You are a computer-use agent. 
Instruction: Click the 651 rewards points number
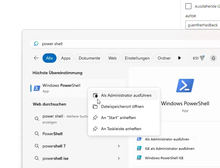[196, 58]
